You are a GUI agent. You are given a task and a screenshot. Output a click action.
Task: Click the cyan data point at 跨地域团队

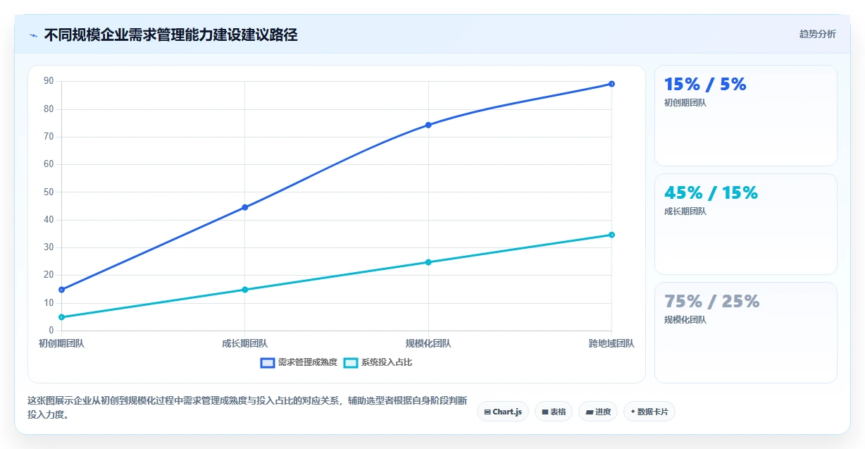pyautogui.click(x=611, y=235)
